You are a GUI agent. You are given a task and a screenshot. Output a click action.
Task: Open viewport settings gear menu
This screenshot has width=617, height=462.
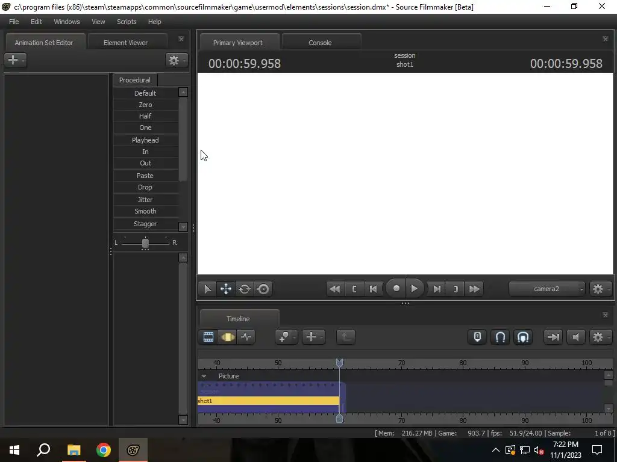(600, 289)
